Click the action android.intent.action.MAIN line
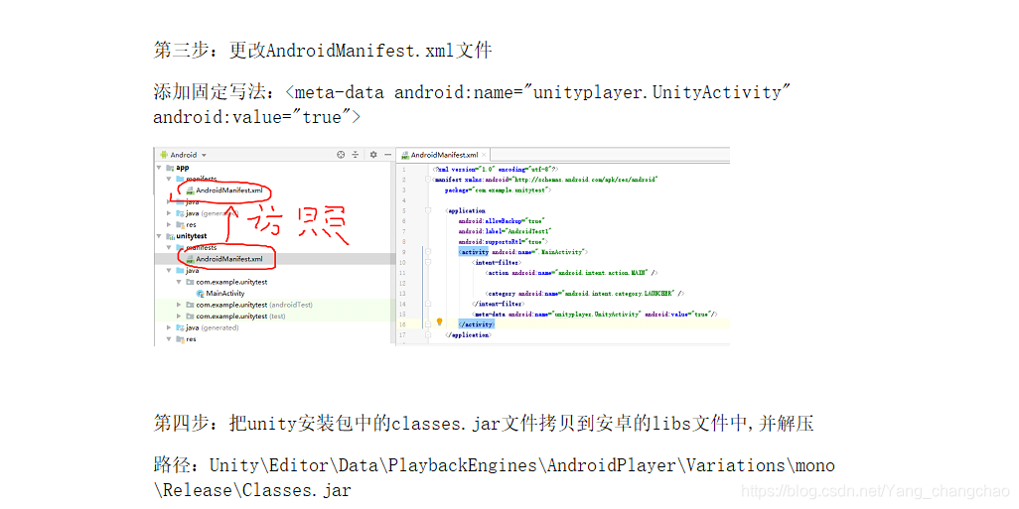 point(571,273)
